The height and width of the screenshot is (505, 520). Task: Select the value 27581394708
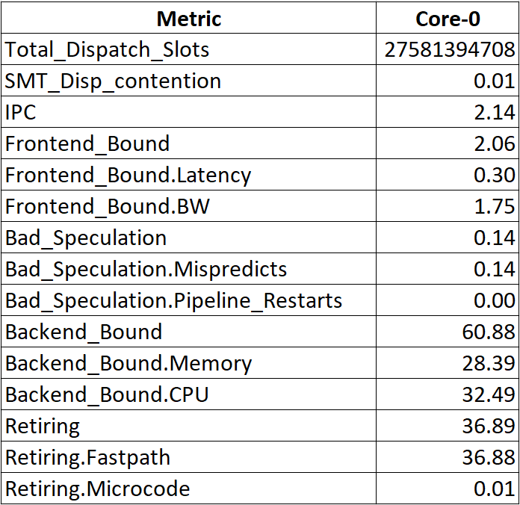tap(449, 50)
